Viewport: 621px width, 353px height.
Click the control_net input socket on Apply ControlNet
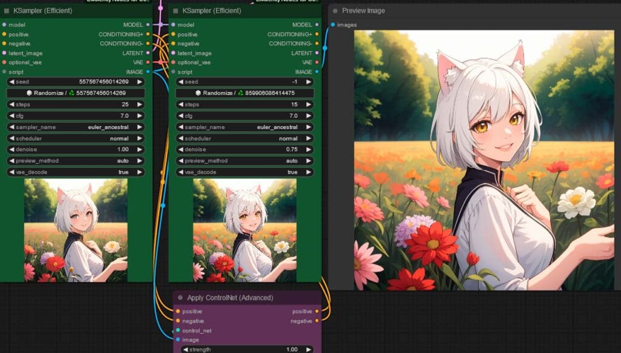tap(177, 331)
